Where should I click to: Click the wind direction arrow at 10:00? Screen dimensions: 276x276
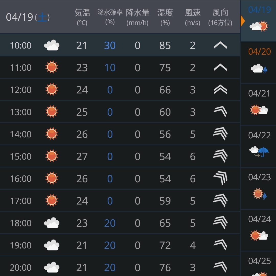pos(220,45)
